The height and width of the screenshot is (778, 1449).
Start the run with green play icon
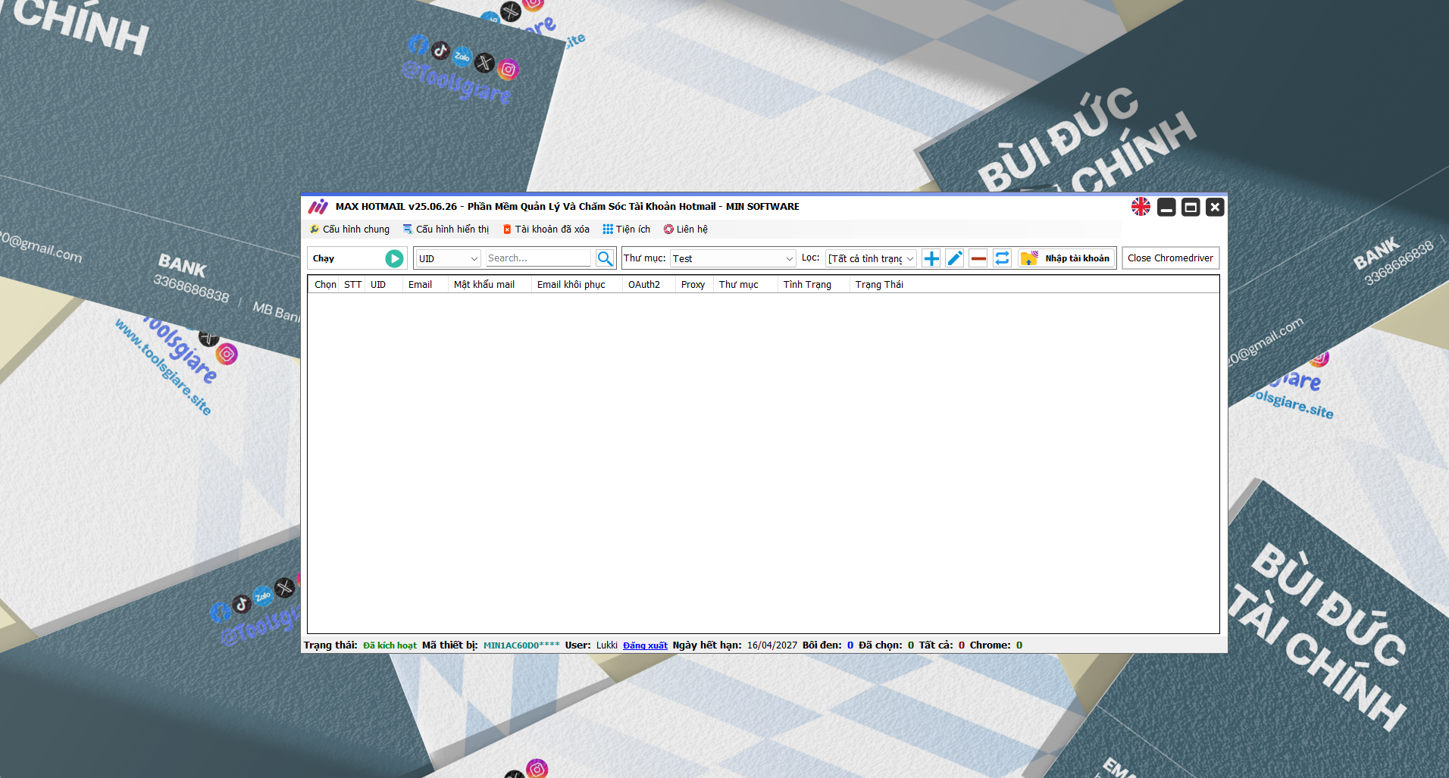point(394,258)
